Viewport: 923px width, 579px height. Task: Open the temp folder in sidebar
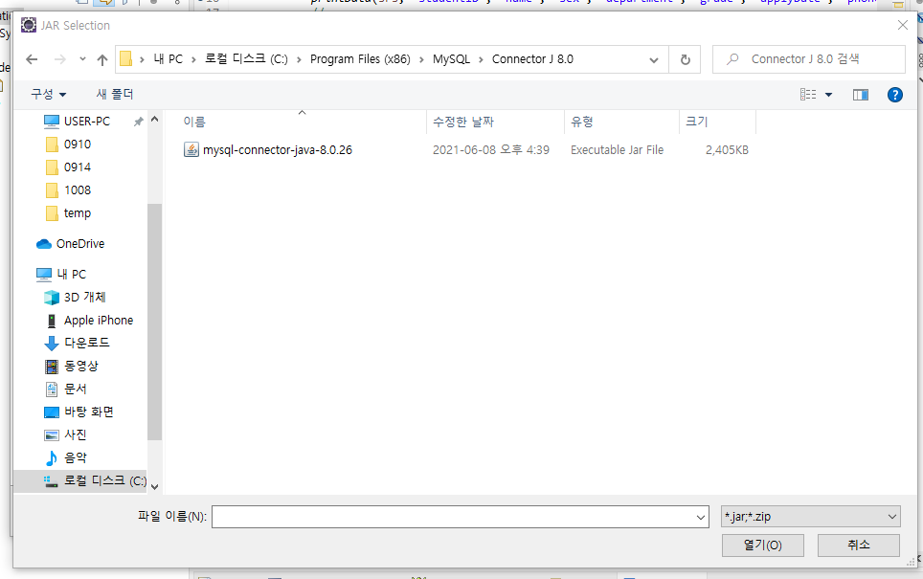pos(78,213)
